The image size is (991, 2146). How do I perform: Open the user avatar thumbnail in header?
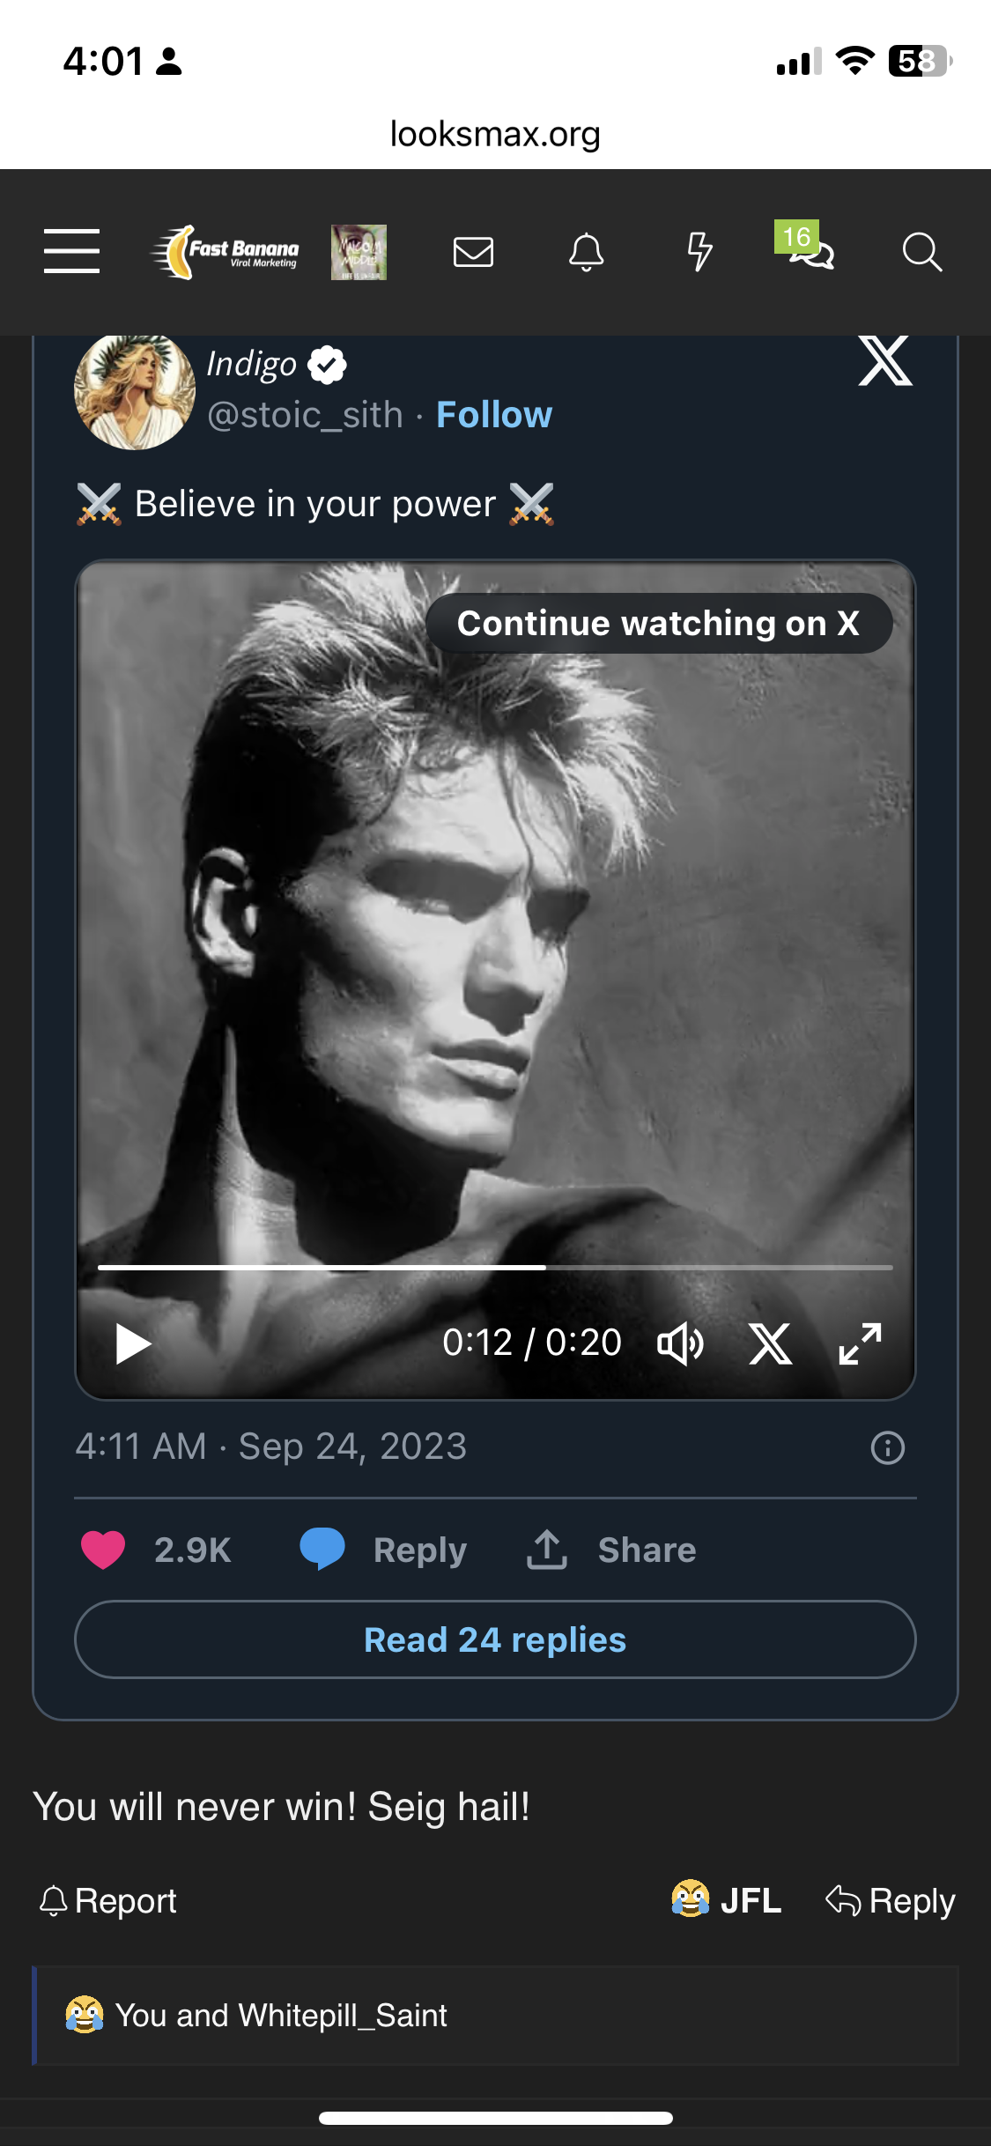[359, 252]
